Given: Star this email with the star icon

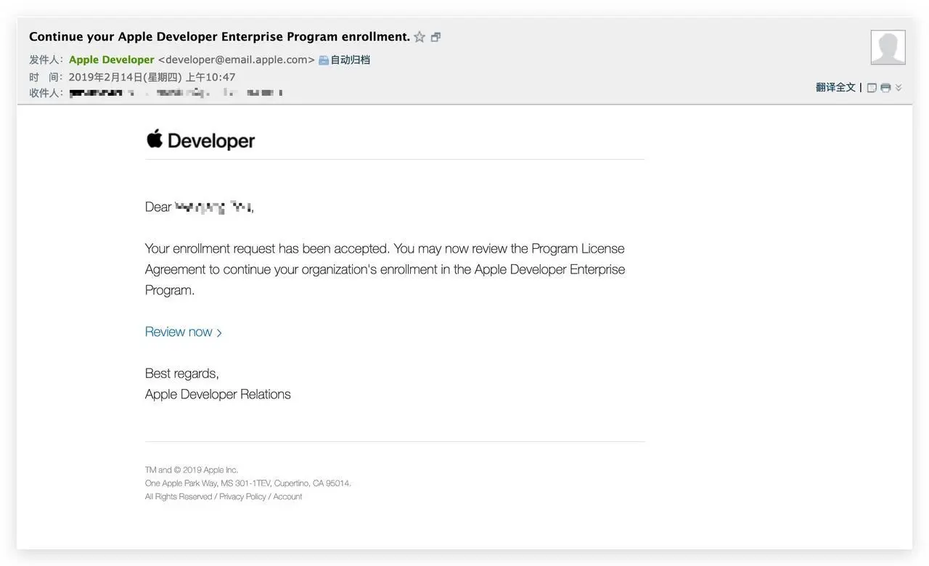Looking at the screenshot, I should point(420,37).
